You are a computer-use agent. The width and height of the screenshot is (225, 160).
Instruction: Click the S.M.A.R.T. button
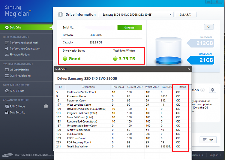(x=185, y=15)
